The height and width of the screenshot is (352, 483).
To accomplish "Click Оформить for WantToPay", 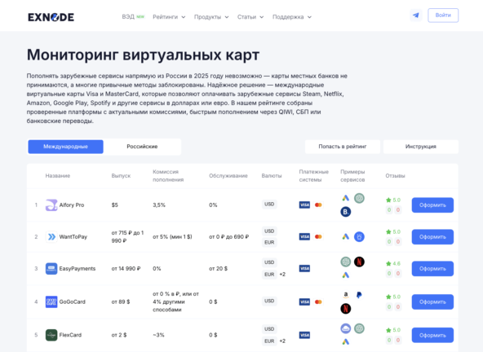I will pos(432,237).
